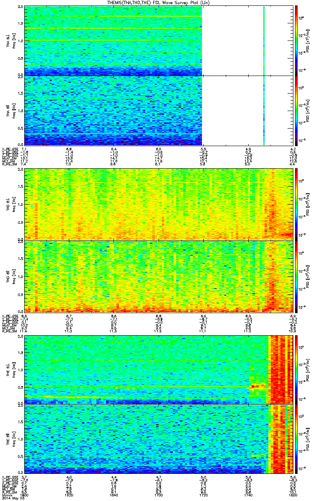Click the R_RE_SM row label under THD panels

click(9, 332)
